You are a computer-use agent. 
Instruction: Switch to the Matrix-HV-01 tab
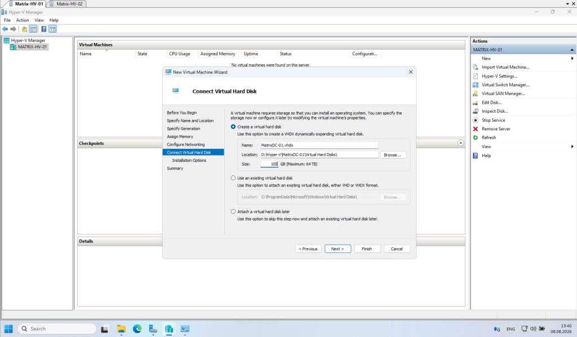pos(25,4)
